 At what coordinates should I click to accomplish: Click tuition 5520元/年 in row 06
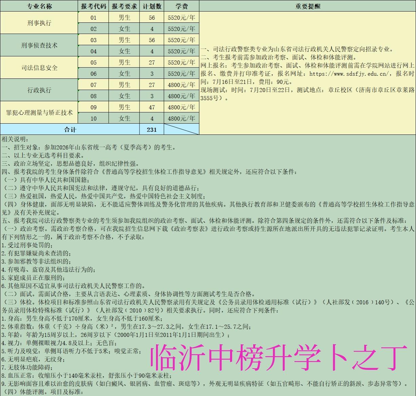click(x=182, y=74)
